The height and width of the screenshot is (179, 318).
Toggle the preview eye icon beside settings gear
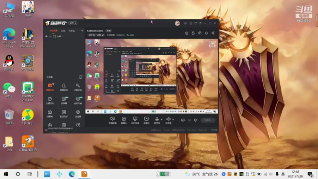tap(190, 120)
